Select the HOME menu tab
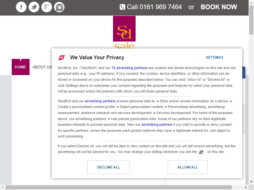This screenshot has height=190, width=254. 21,67
